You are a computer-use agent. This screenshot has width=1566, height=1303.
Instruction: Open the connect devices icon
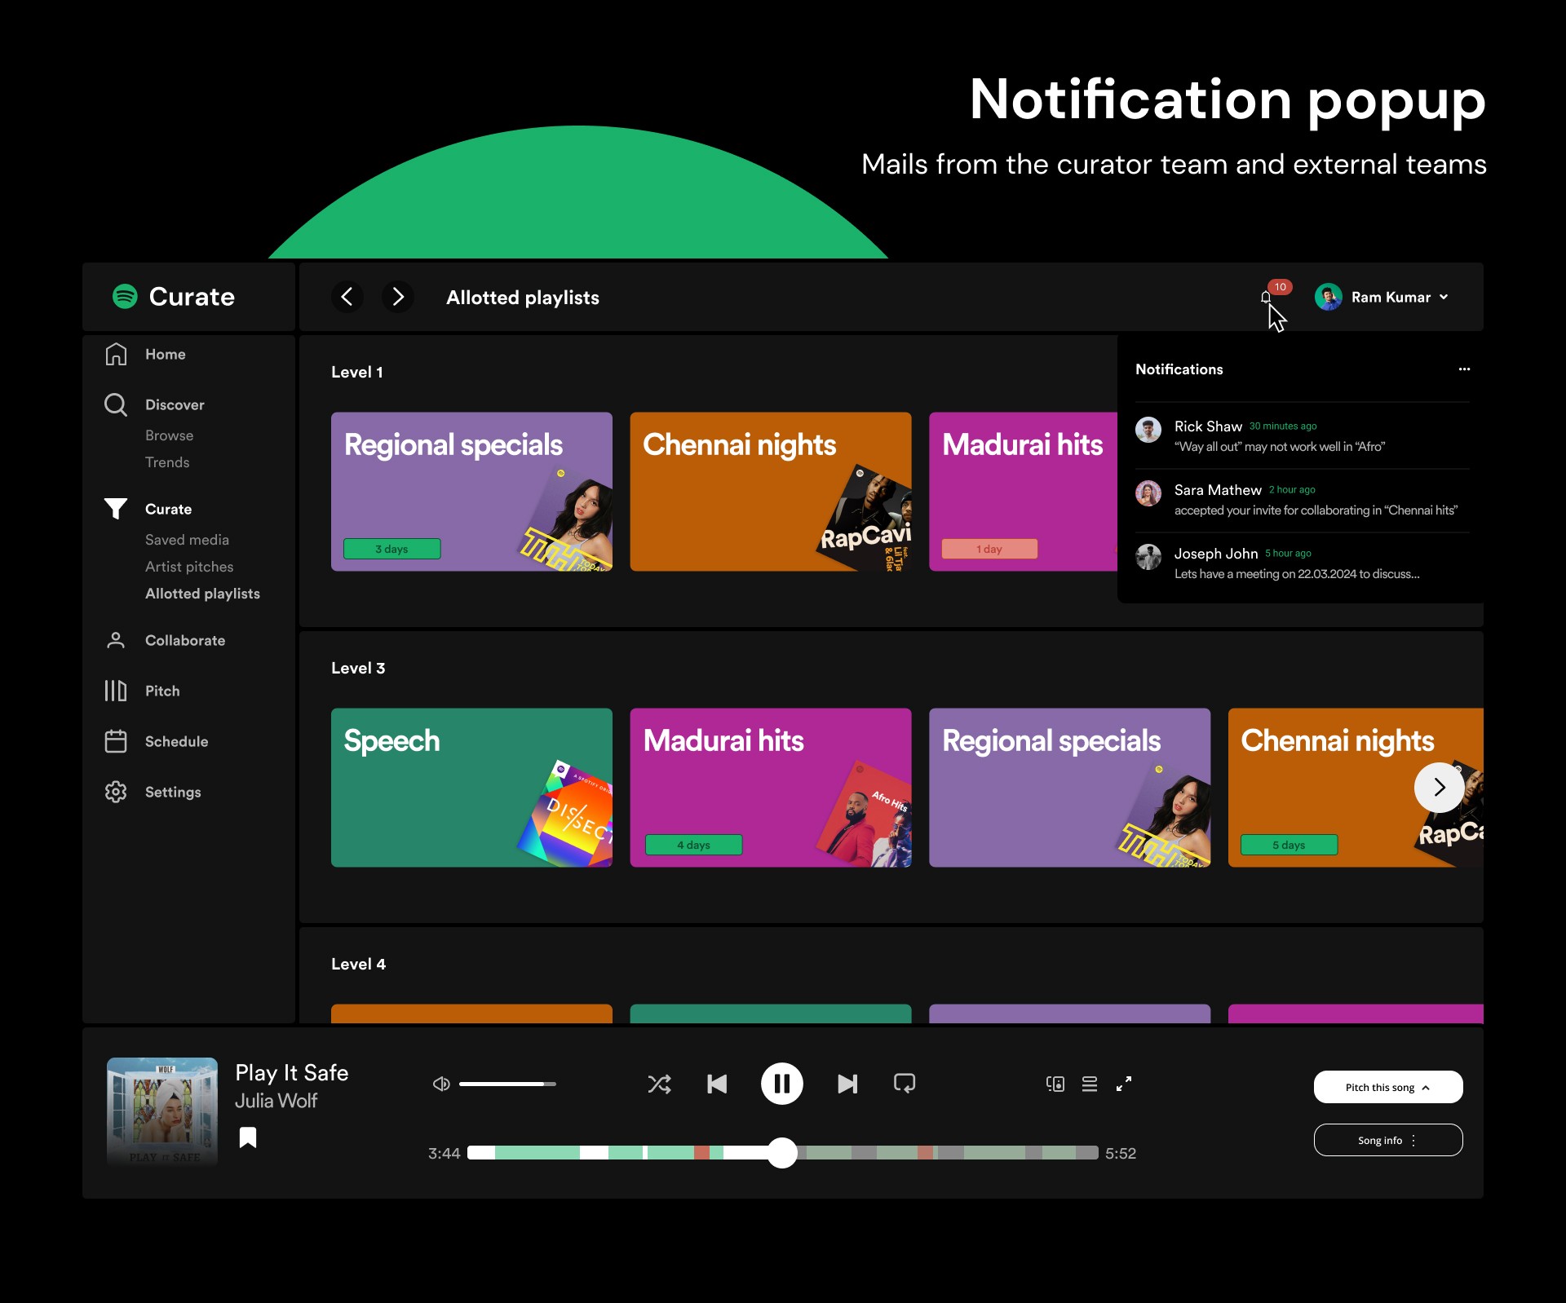(1055, 1084)
